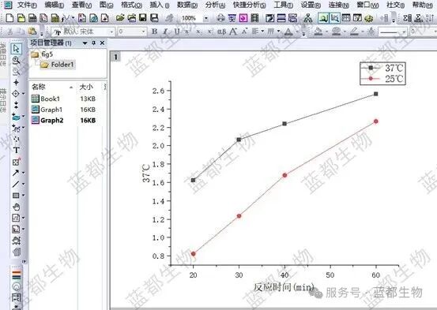Click the Save Project floppy icon

pos(143,18)
